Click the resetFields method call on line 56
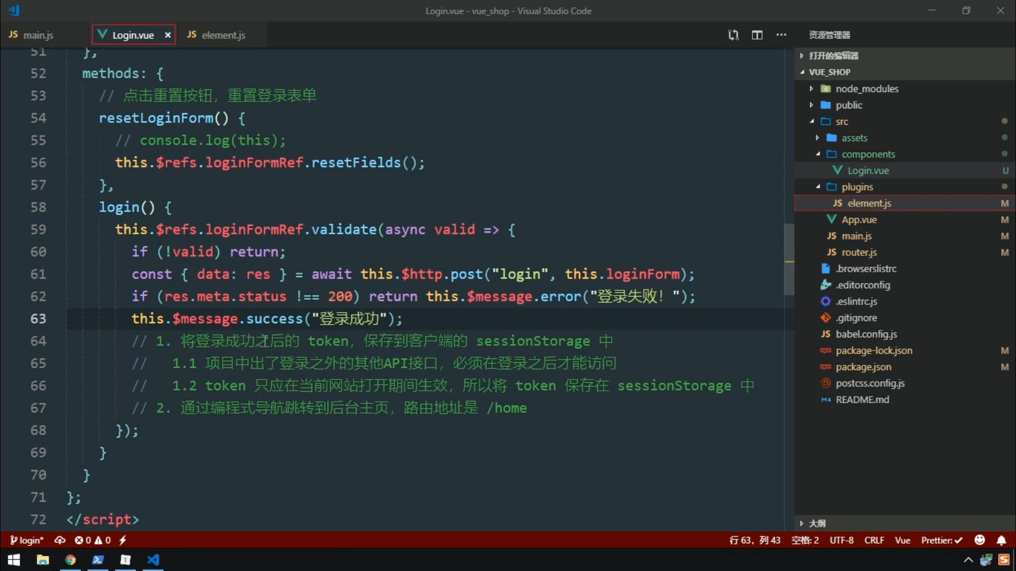Image resolution: width=1016 pixels, height=571 pixels. [356, 162]
